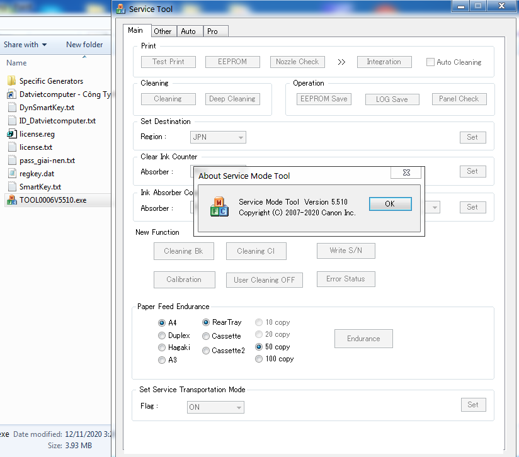
Task: Select the TOOL0006V5510.exe file name
Action: (x=53, y=200)
